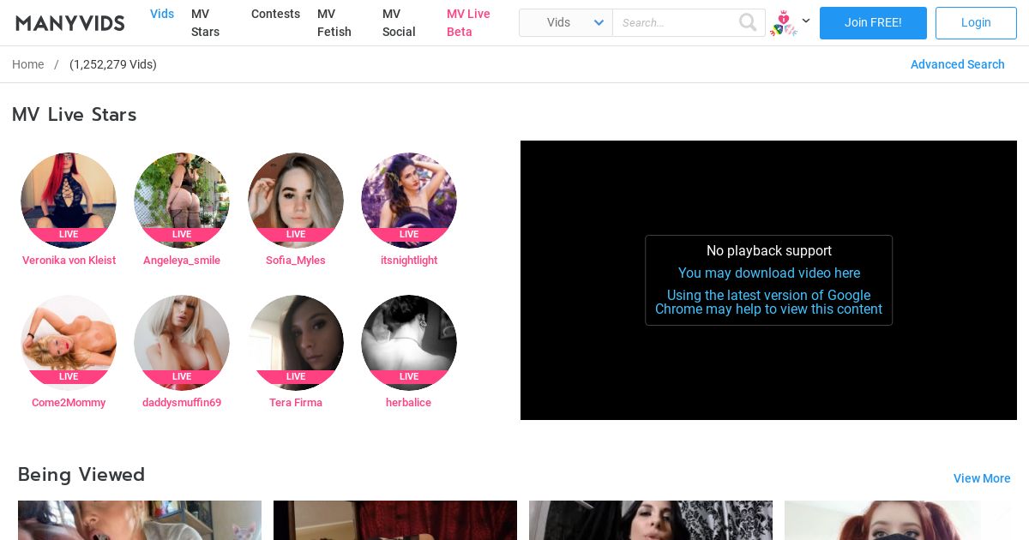The width and height of the screenshot is (1029, 540).
Task: Go to the Home breadcrumb link
Action: click(27, 64)
